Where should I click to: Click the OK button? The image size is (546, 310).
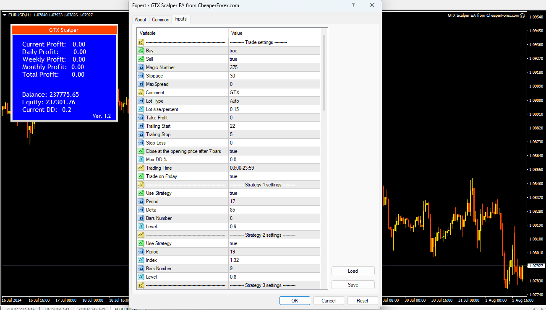point(295,301)
